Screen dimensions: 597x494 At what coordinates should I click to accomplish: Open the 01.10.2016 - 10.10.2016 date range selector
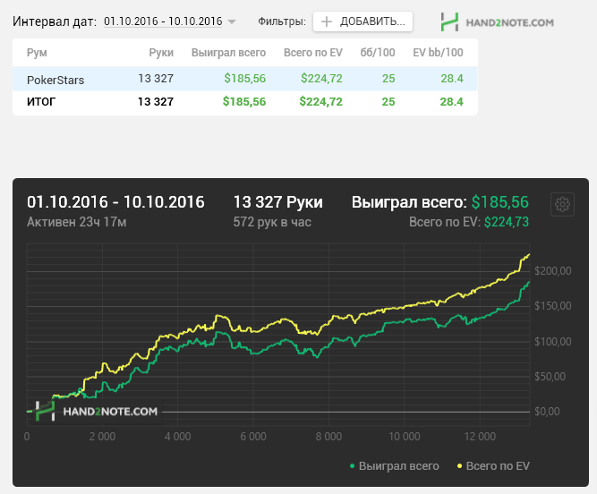click(163, 21)
